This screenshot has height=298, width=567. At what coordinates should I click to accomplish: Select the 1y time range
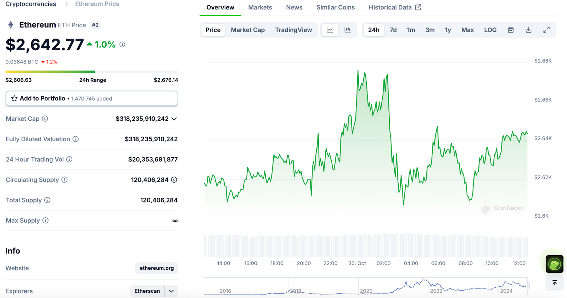coord(448,30)
